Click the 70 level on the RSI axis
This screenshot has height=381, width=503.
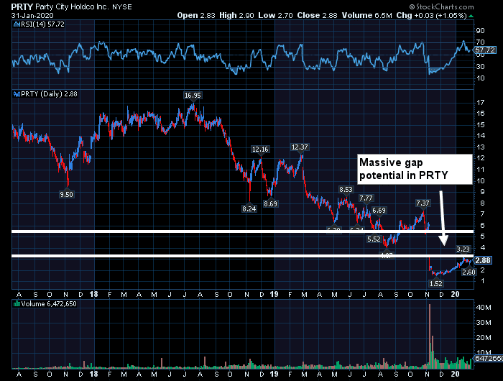[x=480, y=42]
